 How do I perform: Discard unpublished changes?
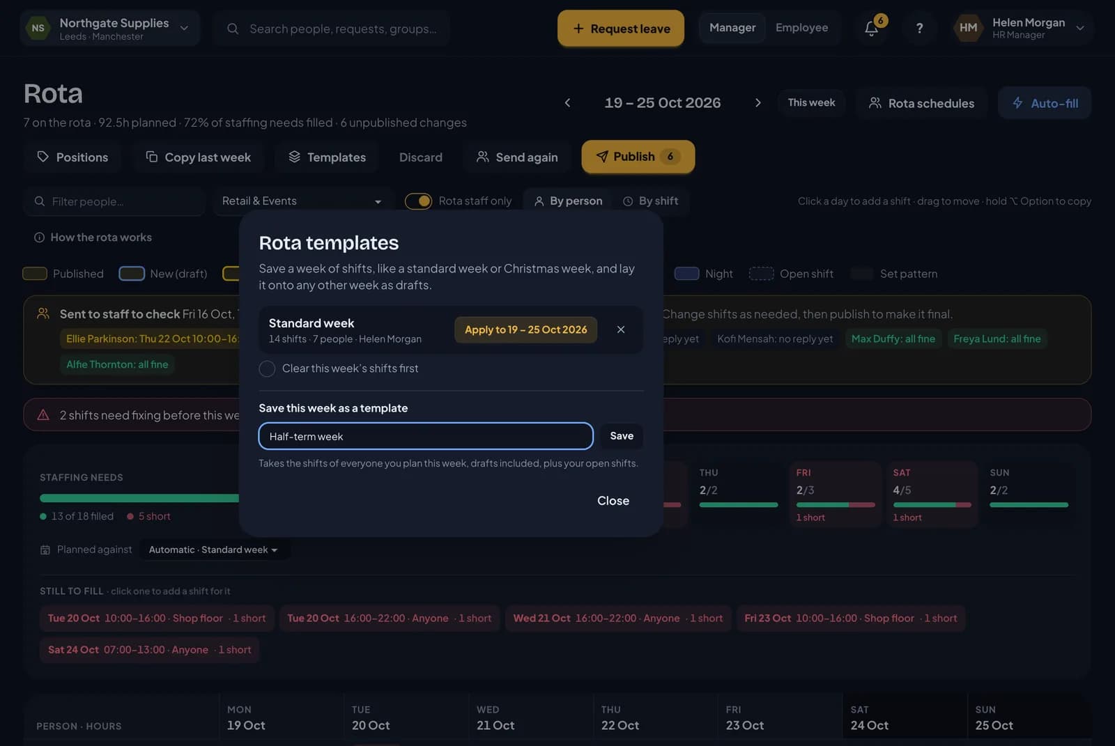tap(421, 157)
